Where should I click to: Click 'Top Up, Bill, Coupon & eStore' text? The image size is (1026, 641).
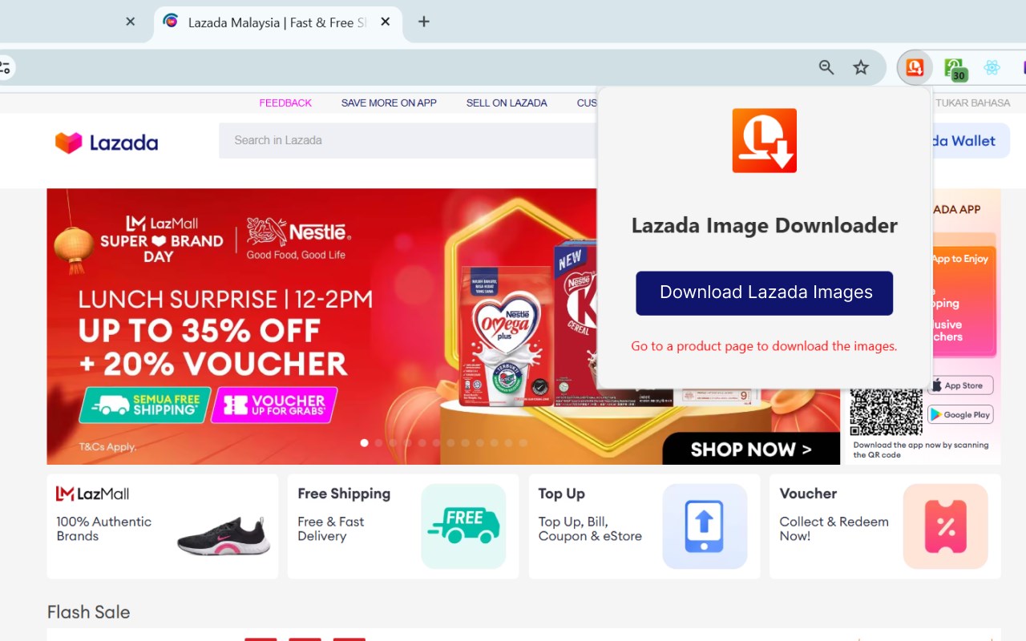[590, 529]
